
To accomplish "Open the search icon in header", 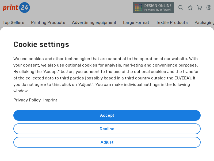I will pyautogui.click(x=181, y=8).
